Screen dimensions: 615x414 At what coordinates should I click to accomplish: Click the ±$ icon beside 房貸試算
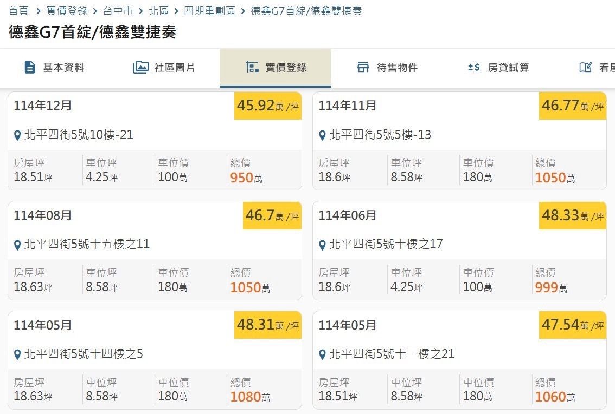[473, 68]
